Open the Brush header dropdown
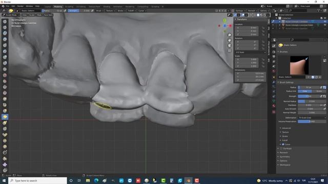The height and width of the screenshot is (184, 328). pyautogui.click(x=99, y=11)
